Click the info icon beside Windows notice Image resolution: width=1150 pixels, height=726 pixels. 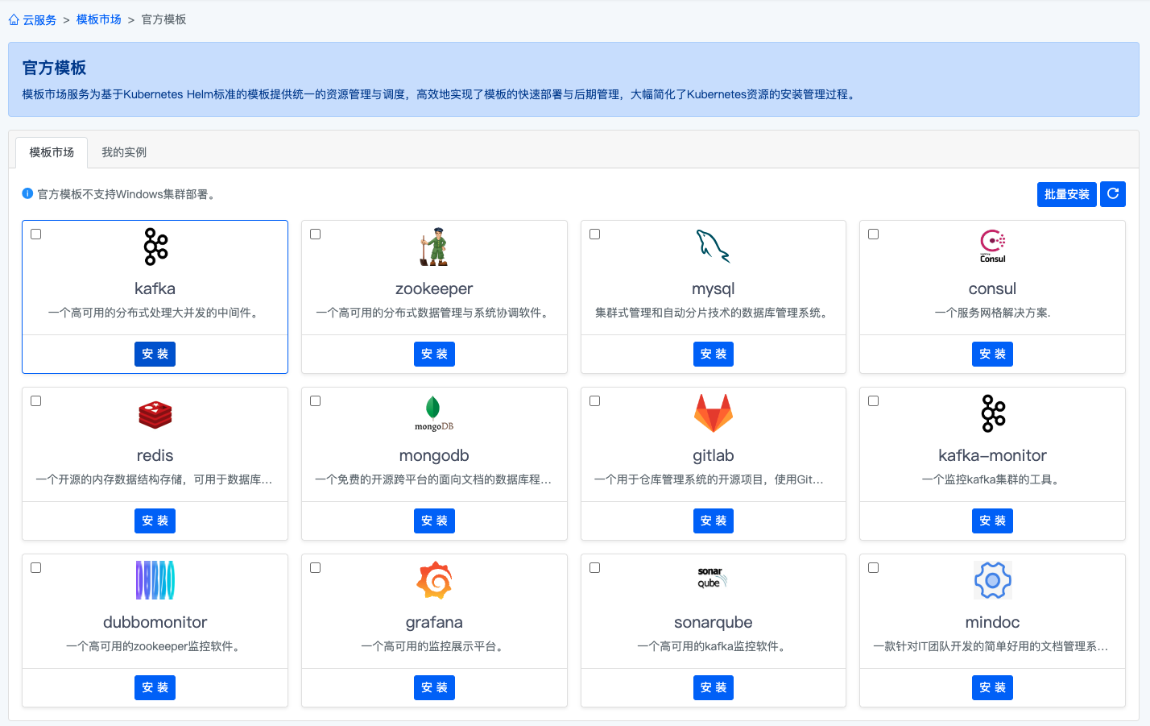[27, 193]
